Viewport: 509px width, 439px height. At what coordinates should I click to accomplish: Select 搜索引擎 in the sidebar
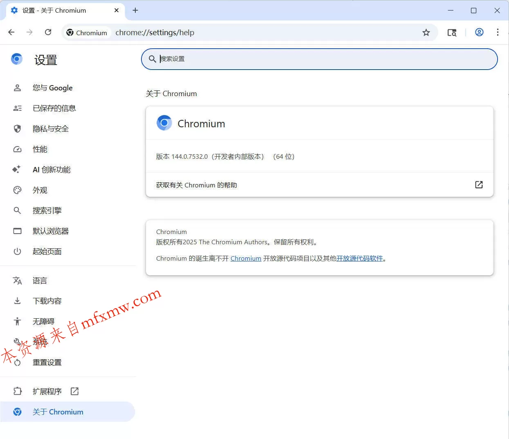coord(67,211)
